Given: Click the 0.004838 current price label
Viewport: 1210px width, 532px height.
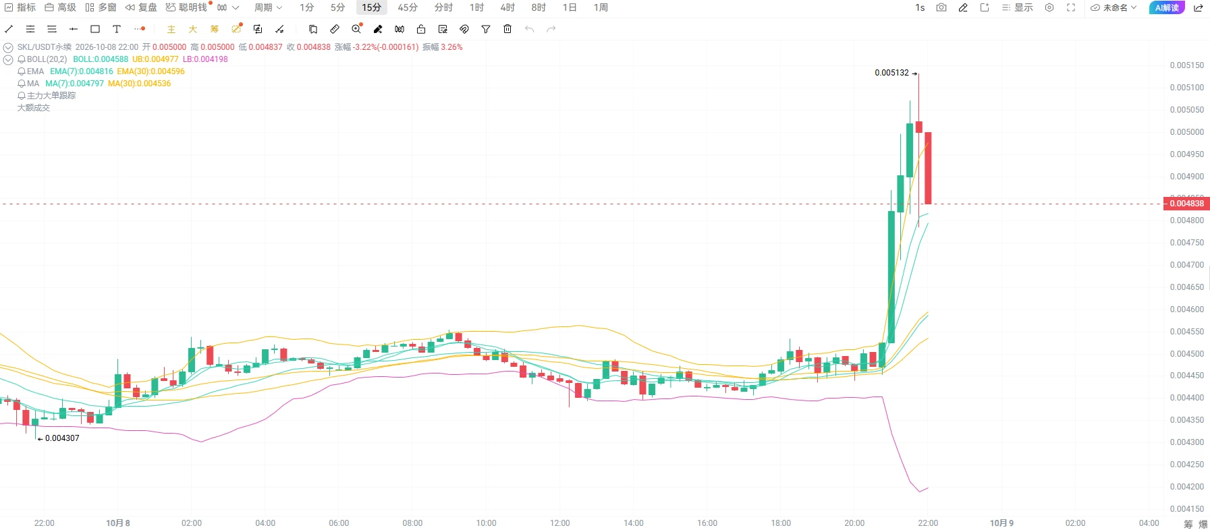Looking at the screenshot, I should tap(1186, 204).
